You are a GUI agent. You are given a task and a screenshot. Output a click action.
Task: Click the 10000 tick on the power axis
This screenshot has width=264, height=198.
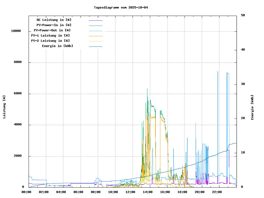[16, 31]
